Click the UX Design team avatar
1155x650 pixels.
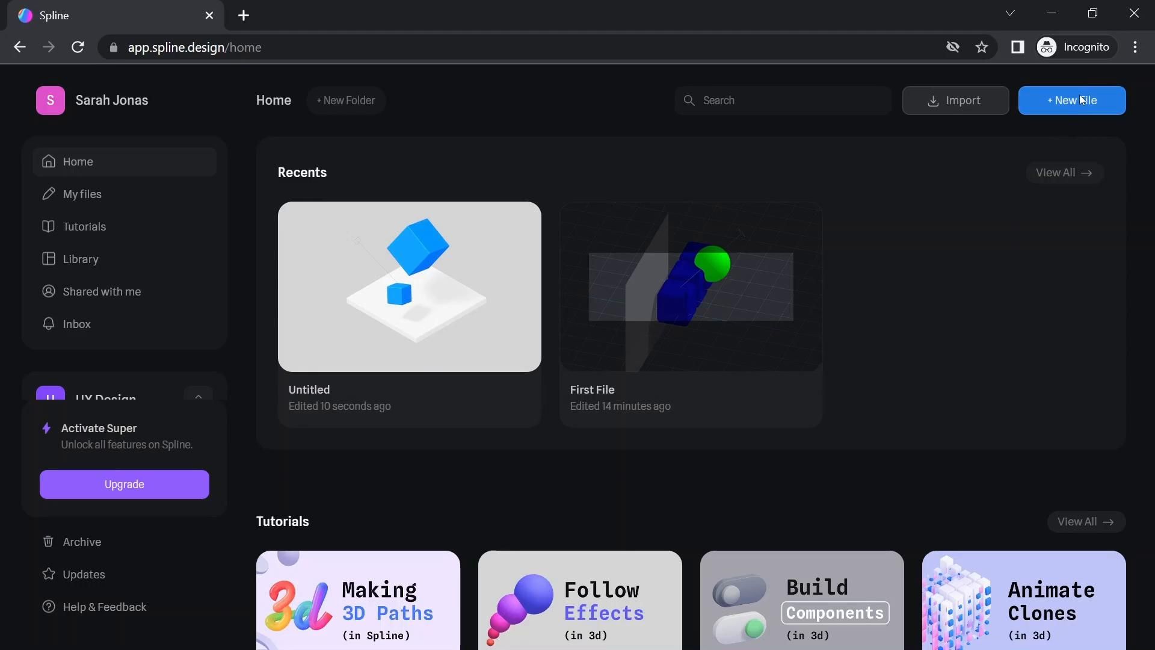(51, 394)
